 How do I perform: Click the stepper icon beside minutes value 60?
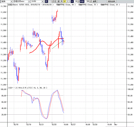point(78,1)
